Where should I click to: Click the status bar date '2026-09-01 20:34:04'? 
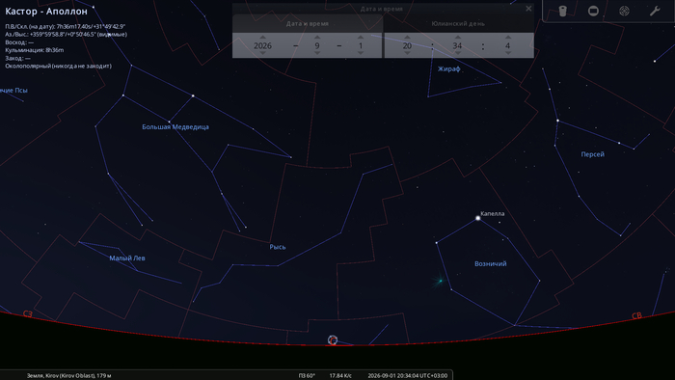pyautogui.click(x=407, y=376)
